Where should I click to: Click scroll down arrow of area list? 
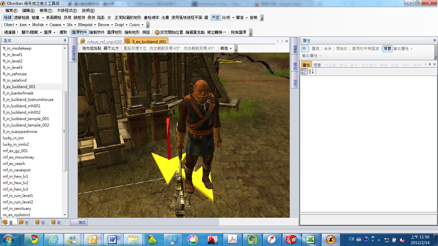65,215
